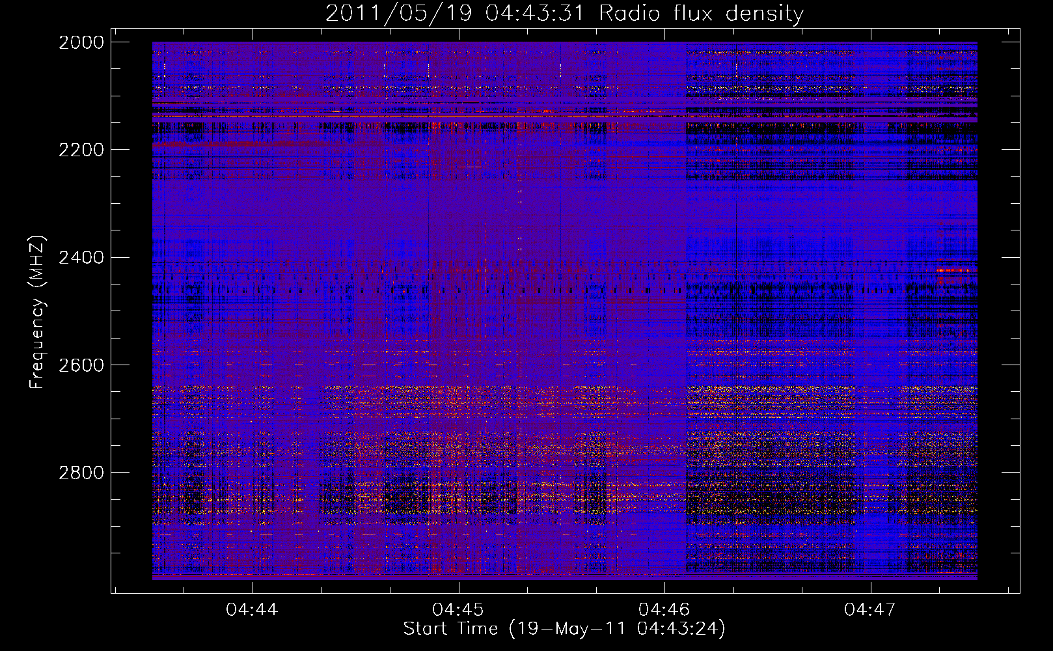Click the plot title '2011/05/19 04:43:31 Radio flux density'
The height and width of the screenshot is (651, 1053).
pos(564,13)
